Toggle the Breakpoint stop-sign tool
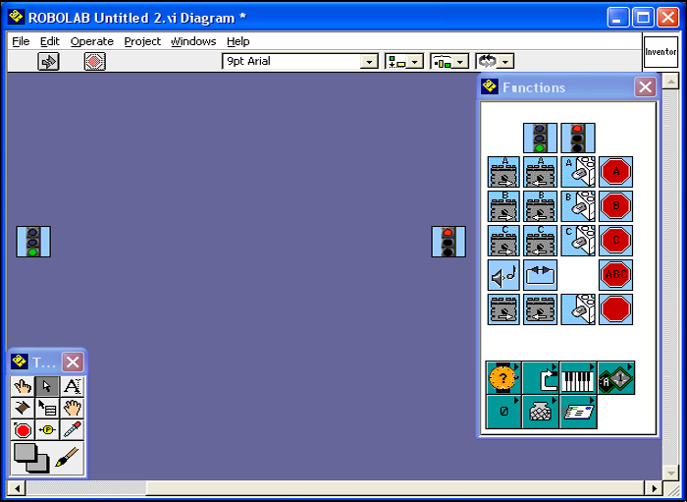687x502 pixels. [x=23, y=430]
